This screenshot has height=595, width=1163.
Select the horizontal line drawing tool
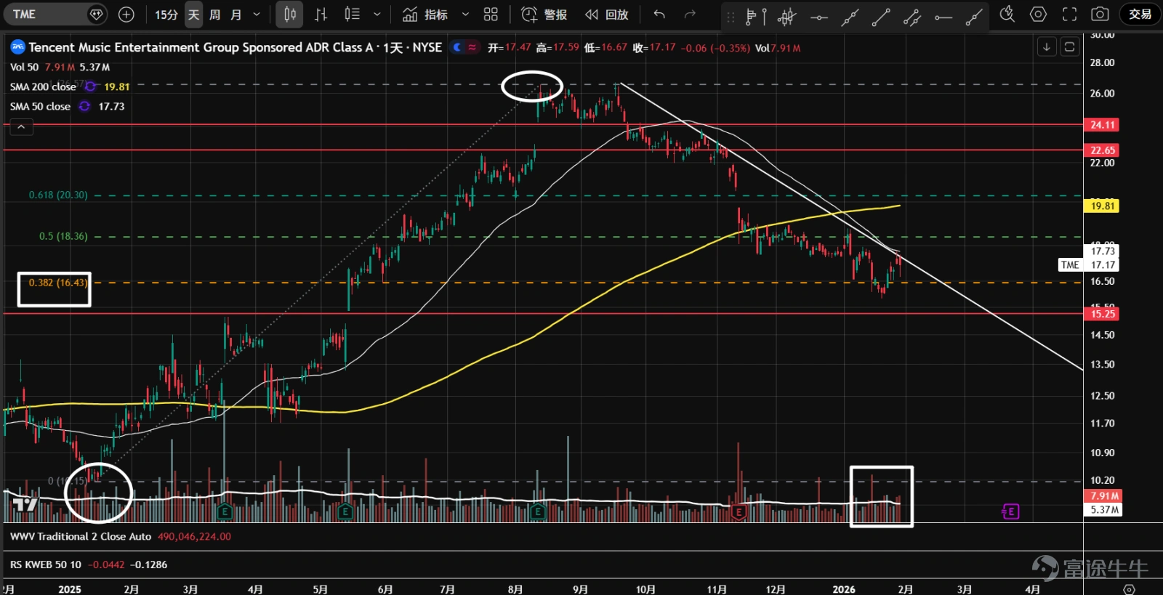(x=818, y=16)
